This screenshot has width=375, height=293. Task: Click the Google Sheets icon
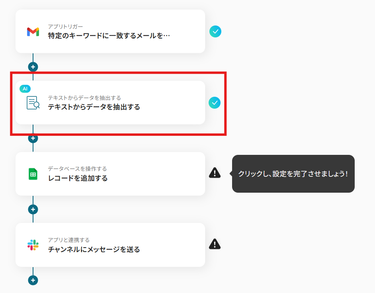click(33, 174)
